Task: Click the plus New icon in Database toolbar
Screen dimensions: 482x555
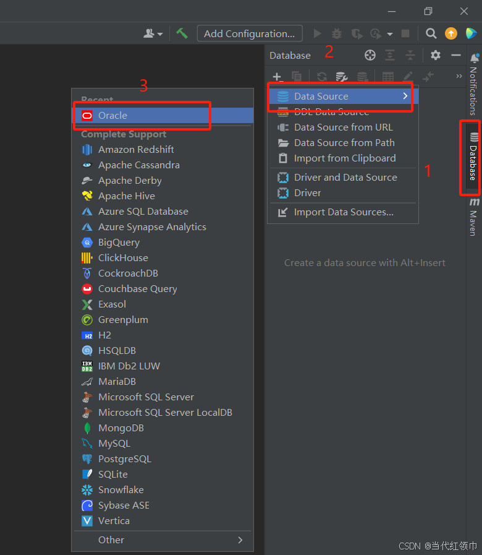Action: [x=277, y=77]
